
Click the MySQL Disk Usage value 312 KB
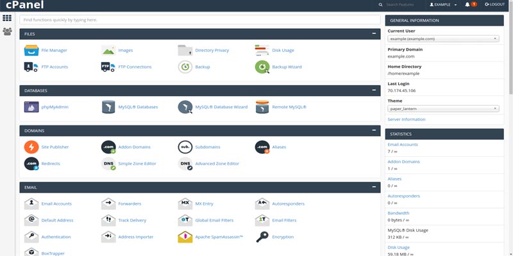[x=397, y=237]
